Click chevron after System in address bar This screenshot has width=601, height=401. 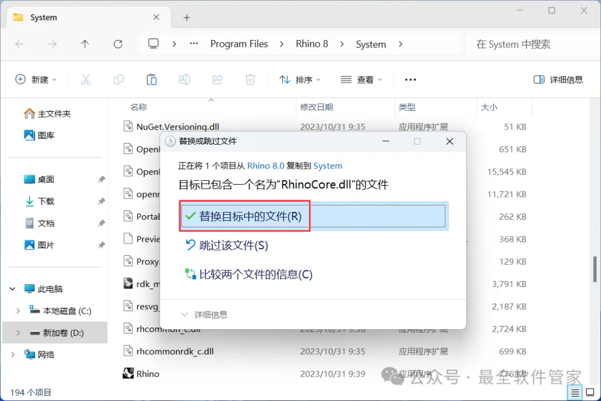pos(401,44)
